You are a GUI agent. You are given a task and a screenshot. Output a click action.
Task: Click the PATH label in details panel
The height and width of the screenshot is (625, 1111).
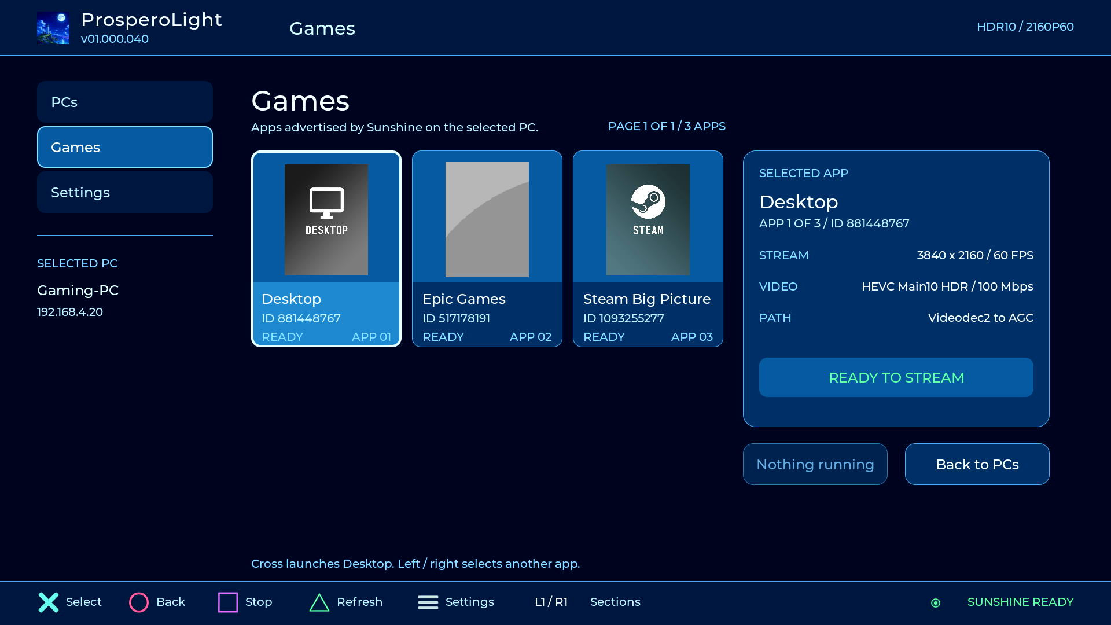coord(775,318)
